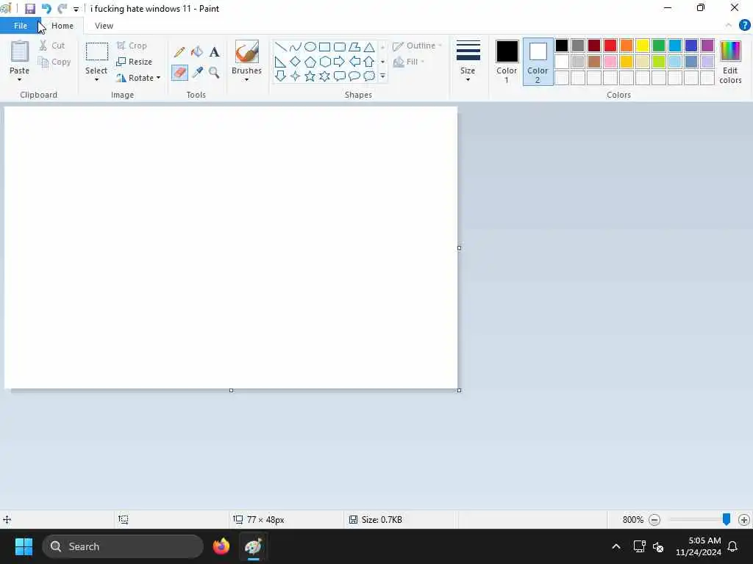
Task: Choose the Oval callout shape
Action: tap(354, 76)
